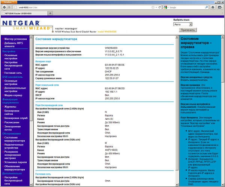The width and height of the screenshot is (225, 187).
Task: Click the Порт локальной сети section heading
Action: click(47, 85)
